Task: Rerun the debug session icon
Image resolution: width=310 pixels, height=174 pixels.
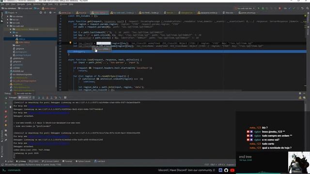Action: point(6,98)
